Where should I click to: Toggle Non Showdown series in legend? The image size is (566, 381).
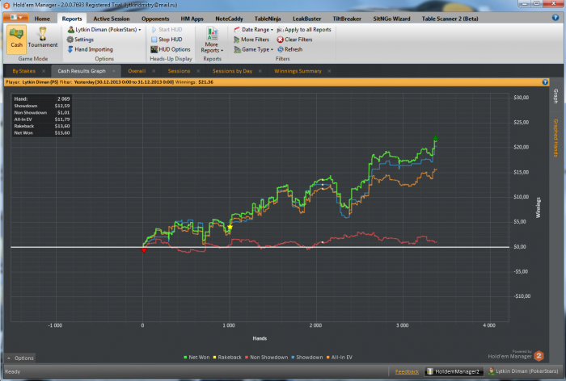point(266,358)
